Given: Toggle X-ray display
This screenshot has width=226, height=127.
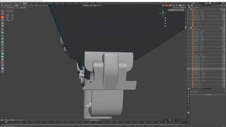Looking at the screenshot, I should click(176, 6).
